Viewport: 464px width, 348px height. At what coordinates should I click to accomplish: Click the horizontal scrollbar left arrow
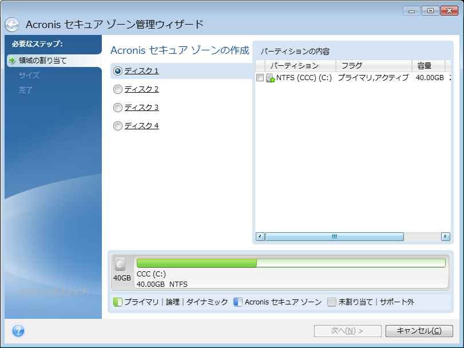pos(260,236)
